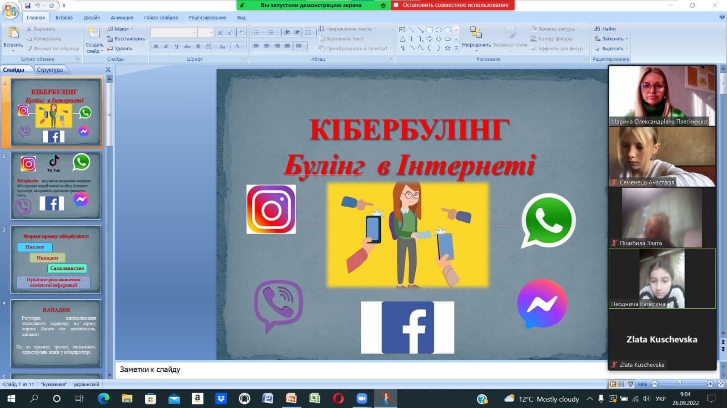Stop sharing with Остановить совместное использование
The image size is (727, 408).
(453, 5)
